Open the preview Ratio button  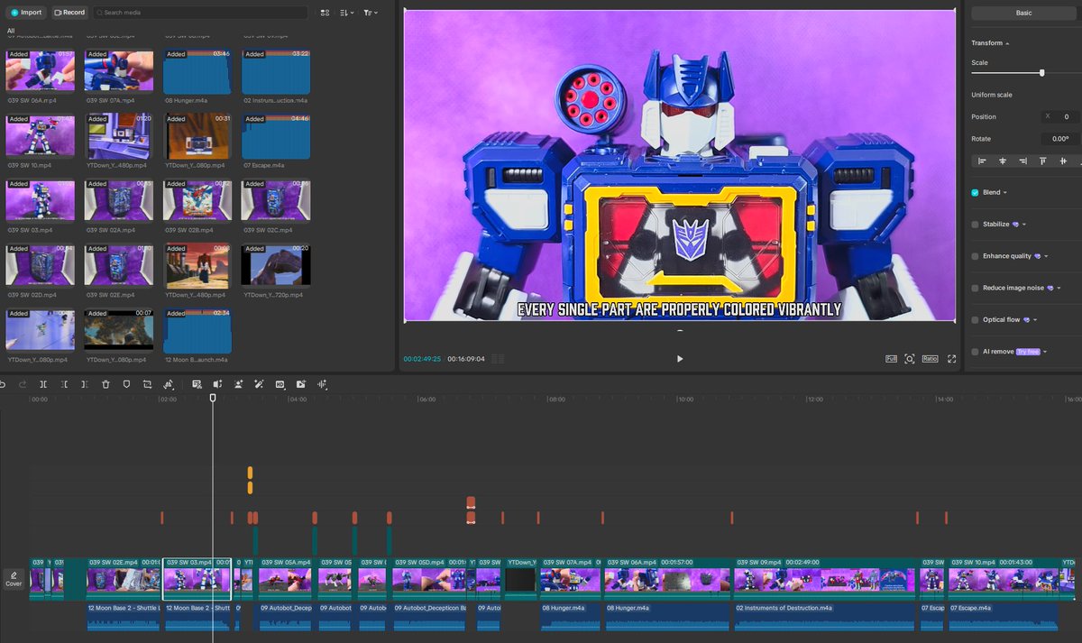click(x=930, y=359)
